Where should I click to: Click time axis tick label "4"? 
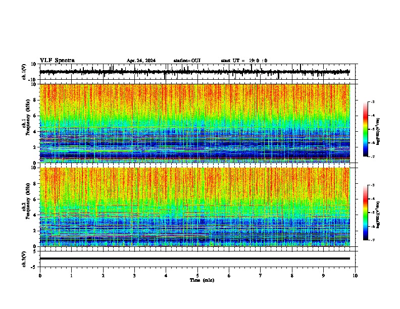tap(166, 276)
